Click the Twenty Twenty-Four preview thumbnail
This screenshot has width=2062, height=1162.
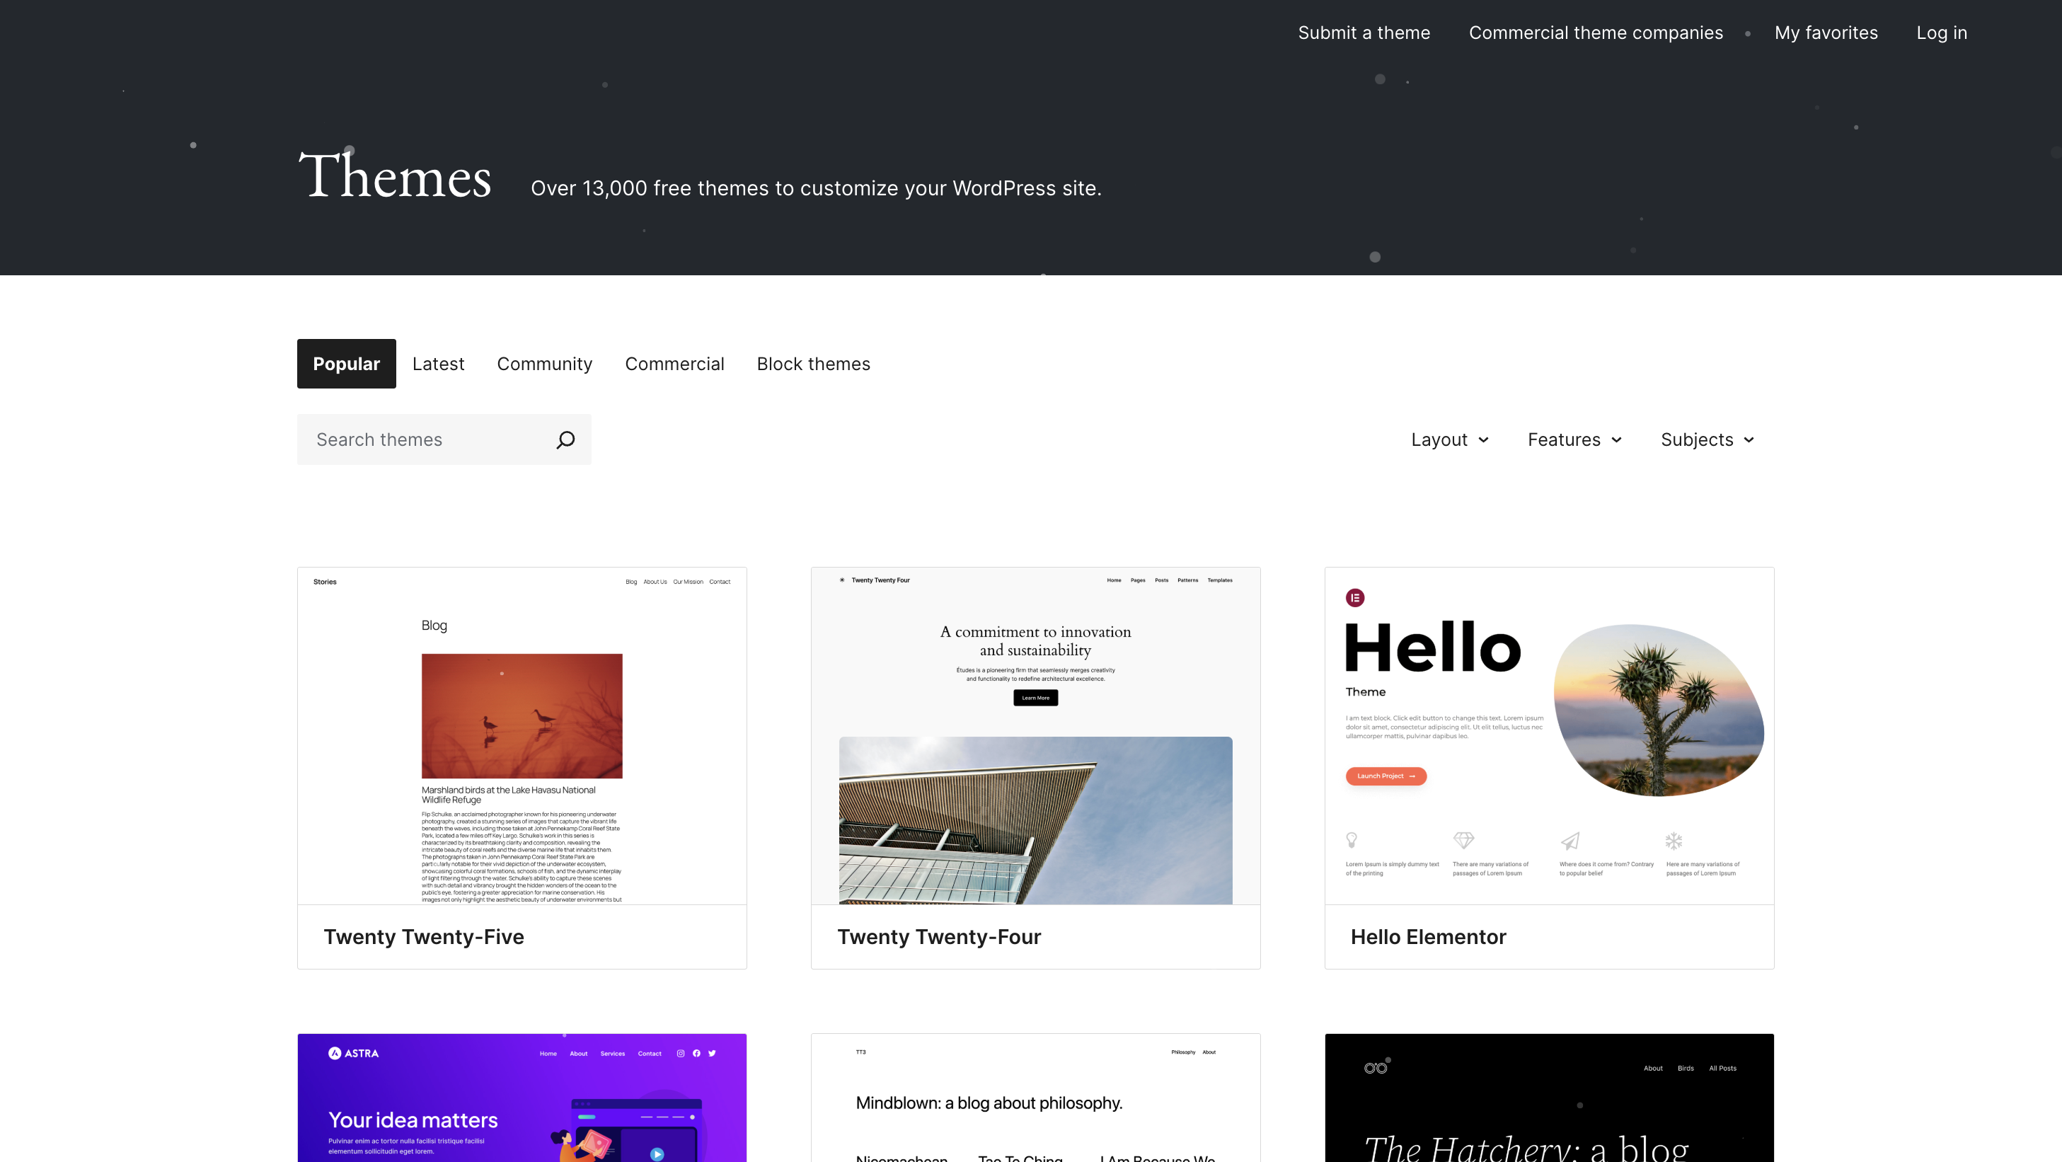click(1036, 736)
